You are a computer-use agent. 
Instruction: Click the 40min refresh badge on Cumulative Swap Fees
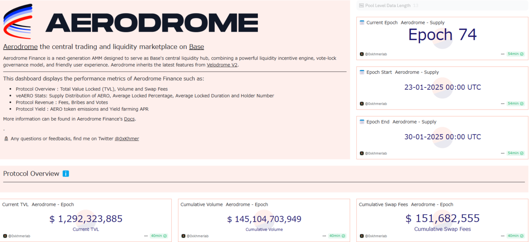(x=515, y=236)
